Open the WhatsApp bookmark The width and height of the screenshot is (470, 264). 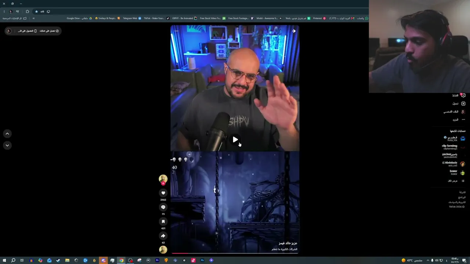click(x=362, y=18)
